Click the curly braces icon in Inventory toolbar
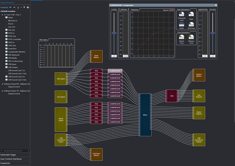 coord(18,7)
